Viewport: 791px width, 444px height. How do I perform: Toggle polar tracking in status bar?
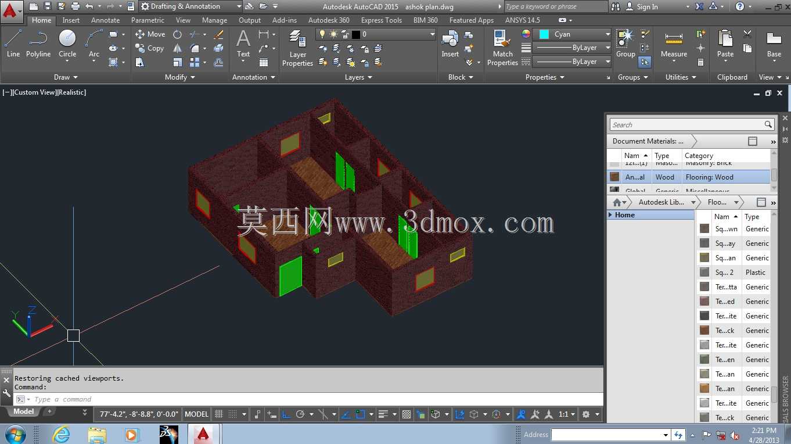300,414
